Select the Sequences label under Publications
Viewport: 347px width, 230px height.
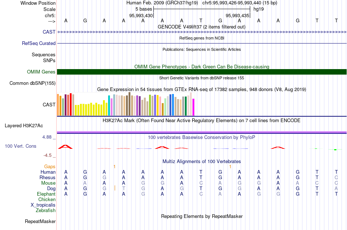[x=43, y=54]
